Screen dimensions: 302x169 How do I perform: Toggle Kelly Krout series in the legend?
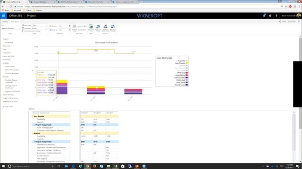click(x=182, y=83)
